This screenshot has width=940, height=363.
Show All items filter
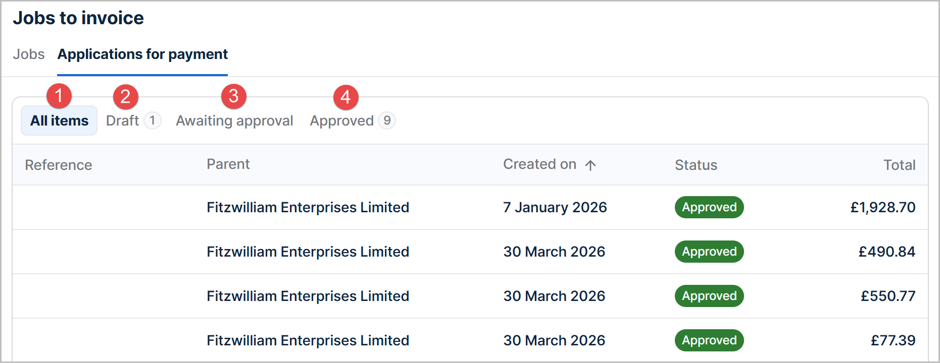tap(59, 120)
